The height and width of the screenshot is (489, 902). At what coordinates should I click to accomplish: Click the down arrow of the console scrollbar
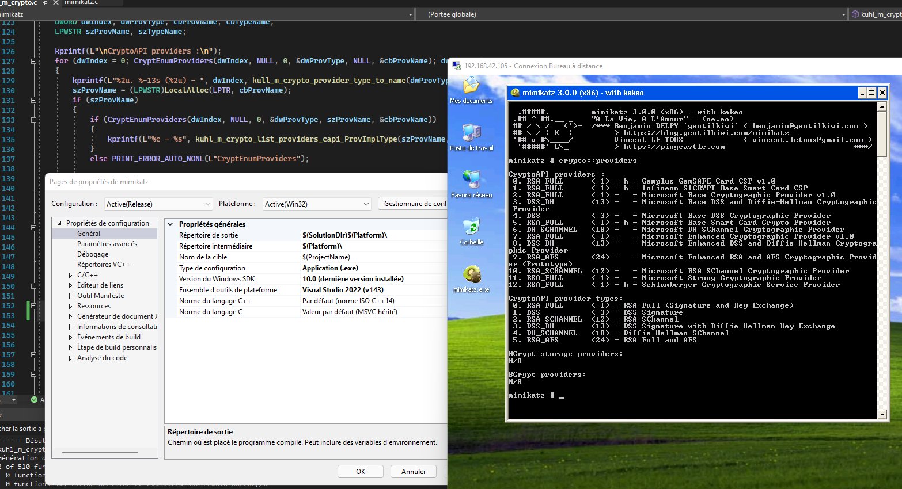point(882,415)
